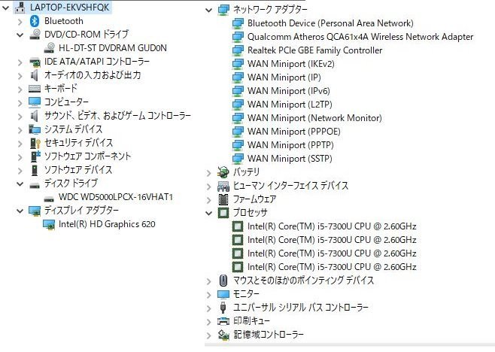This screenshot has width=495, height=352.
Task: Select WAN Miniport (IP) entry
Action: click(x=284, y=77)
